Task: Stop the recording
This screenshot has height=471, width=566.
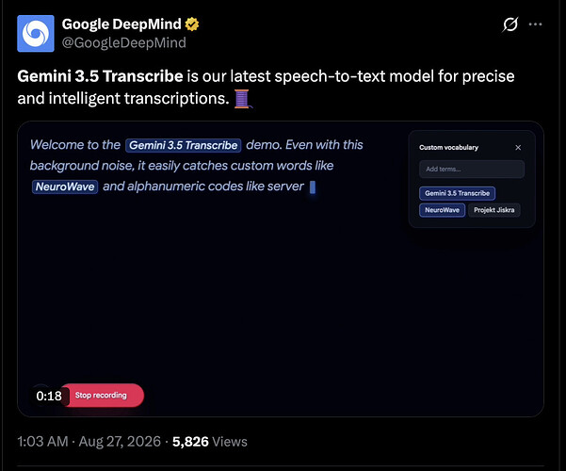Action: (x=104, y=395)
